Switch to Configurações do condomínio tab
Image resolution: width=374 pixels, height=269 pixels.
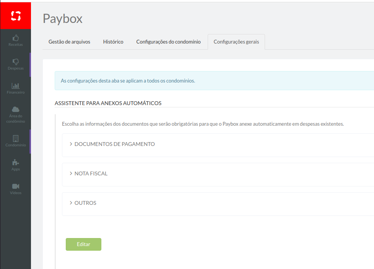[168, 42]
